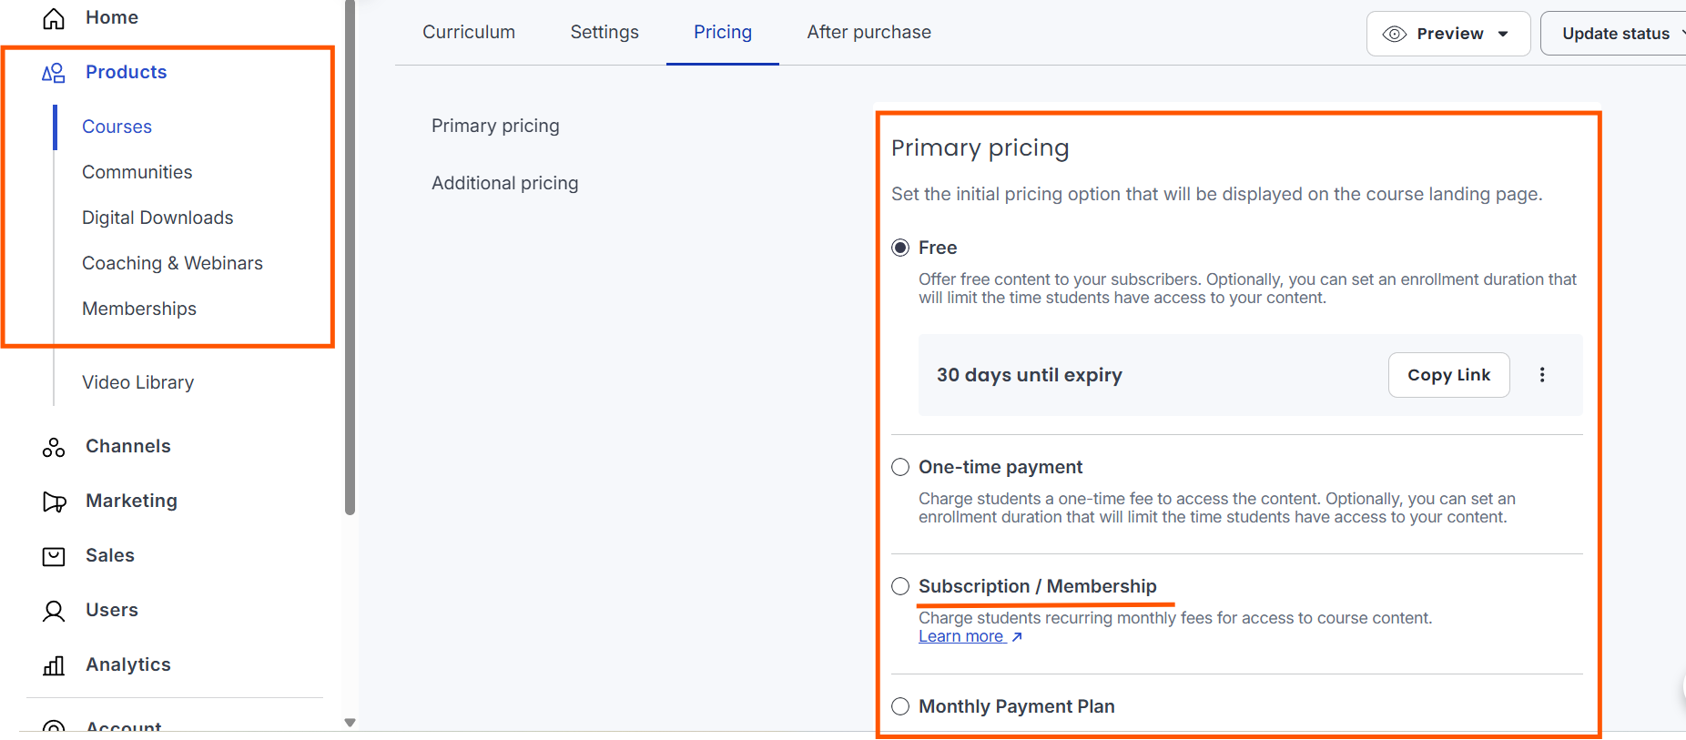Click the Account icon at sidebar bottom
The width and height of the screenshot is (1686, 740).
53,727
